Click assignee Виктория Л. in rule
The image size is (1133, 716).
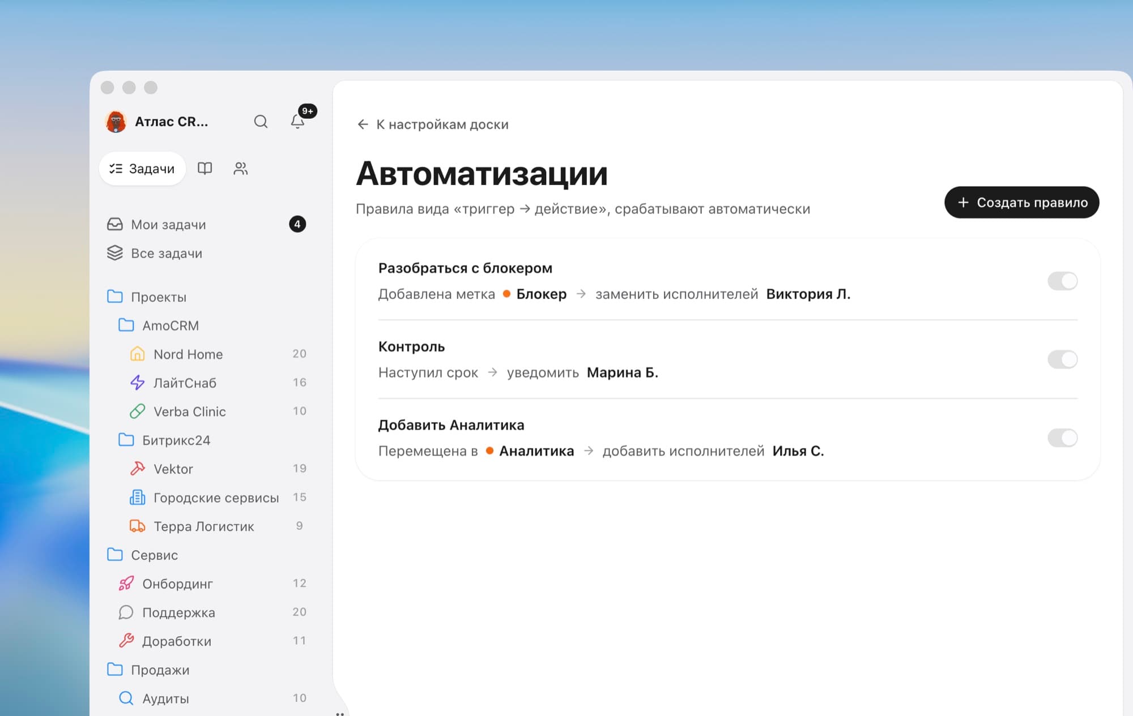coord(808,294)
